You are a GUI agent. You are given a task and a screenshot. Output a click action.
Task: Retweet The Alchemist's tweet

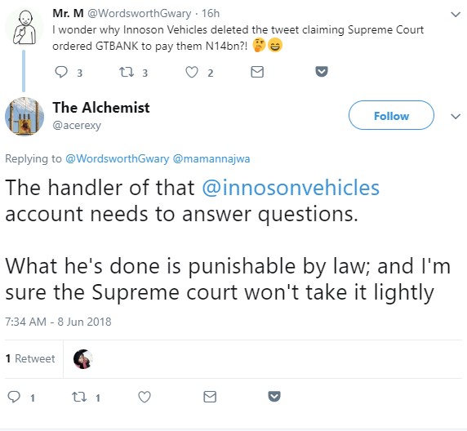point(79,397)
